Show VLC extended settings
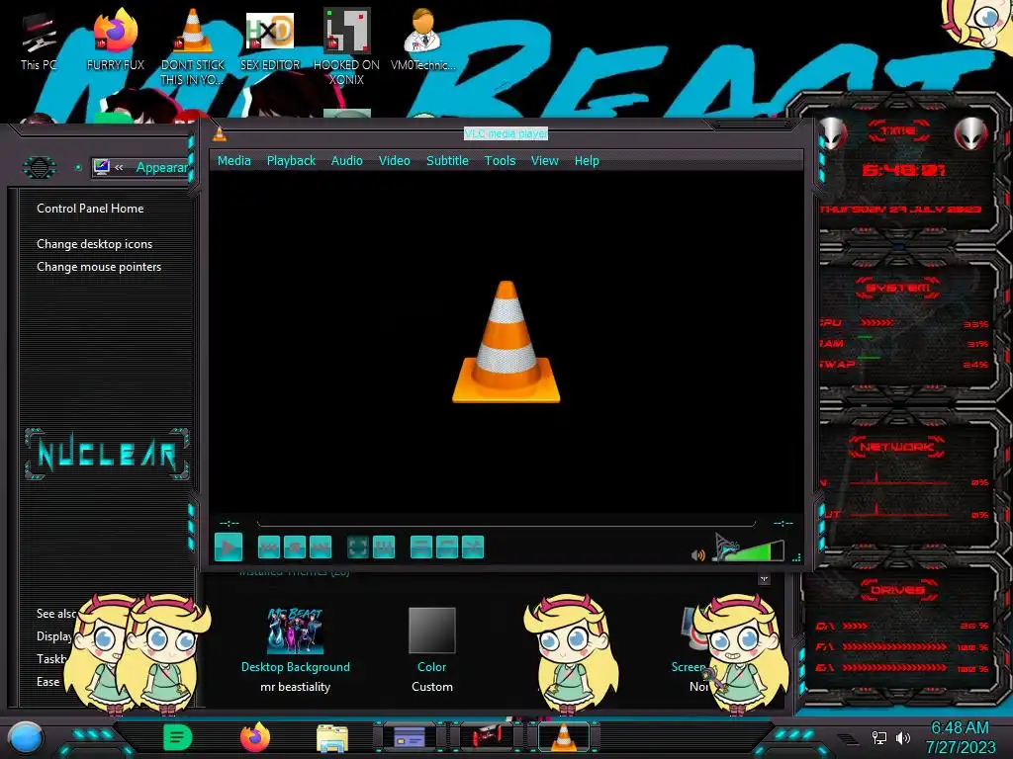1013x759 pixels. [x=384, y=548]
